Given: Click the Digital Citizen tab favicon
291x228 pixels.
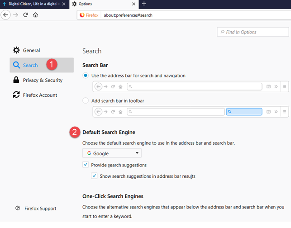Looking at the screenshot, I should 4,4.
